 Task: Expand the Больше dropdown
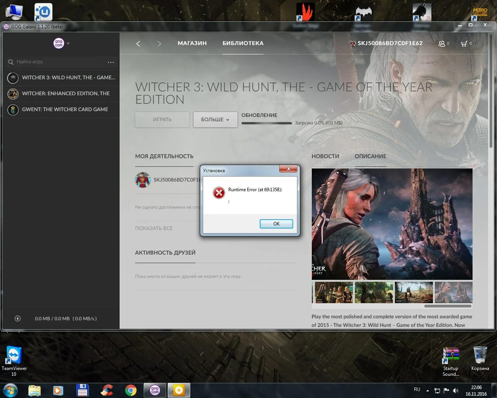click(x=215, y=120)
